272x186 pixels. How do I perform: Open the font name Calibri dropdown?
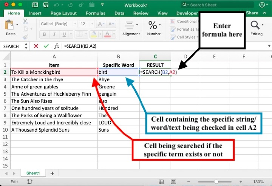pyautogui.click(x=75, y=24)
